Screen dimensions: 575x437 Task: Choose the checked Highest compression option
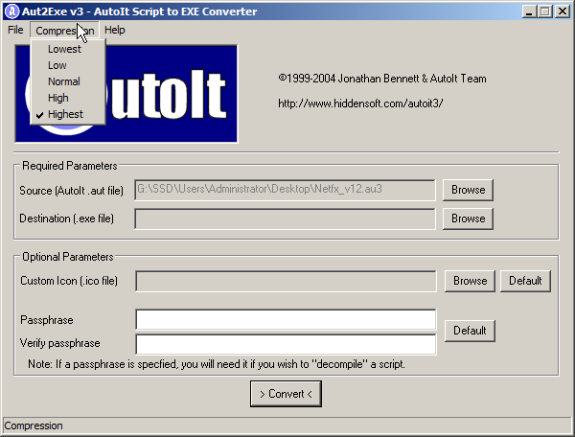coord(68,114)
